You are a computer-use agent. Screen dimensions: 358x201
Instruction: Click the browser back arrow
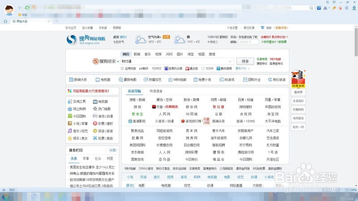(20, 8)
